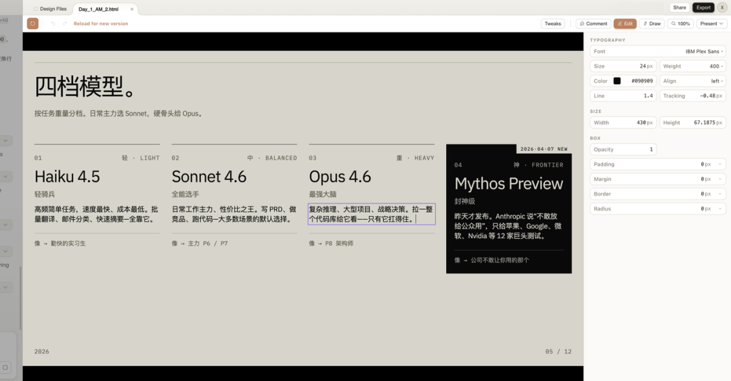Toggle Comment mode
The width and height of the screenshot is (731, 381).
pos(593,24)
